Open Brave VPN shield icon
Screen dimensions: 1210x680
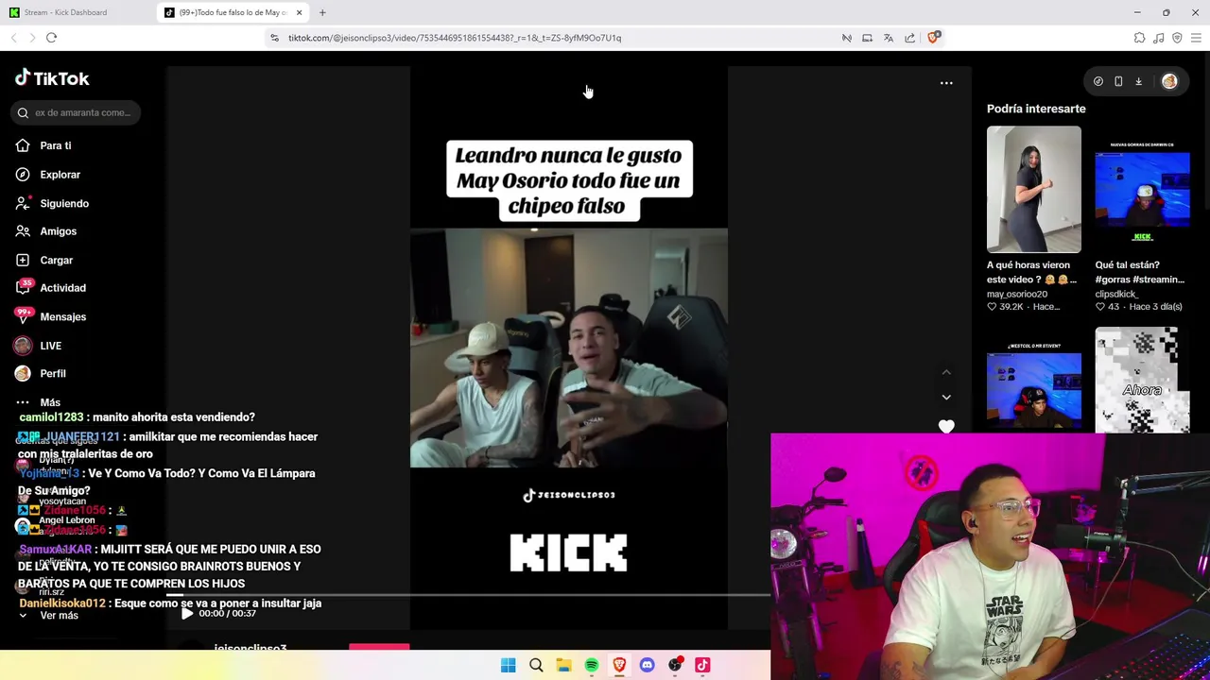click(x=1177, y=38)
